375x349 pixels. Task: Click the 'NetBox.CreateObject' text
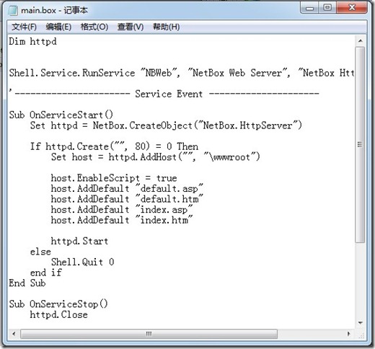(x=143, y=125)
